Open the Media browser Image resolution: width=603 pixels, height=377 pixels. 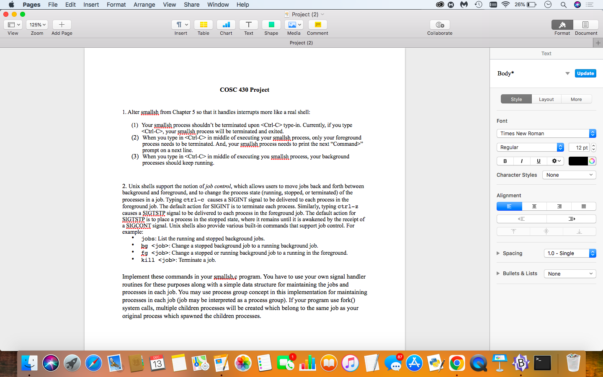294,24
